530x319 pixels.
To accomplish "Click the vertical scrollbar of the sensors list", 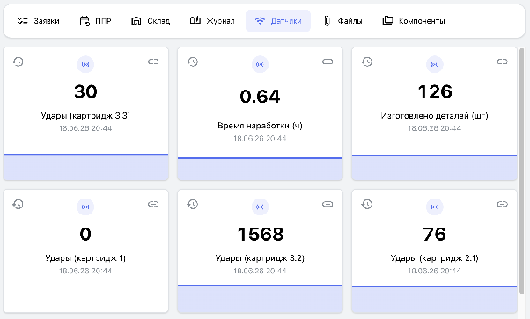I will (x=521, y=171).
